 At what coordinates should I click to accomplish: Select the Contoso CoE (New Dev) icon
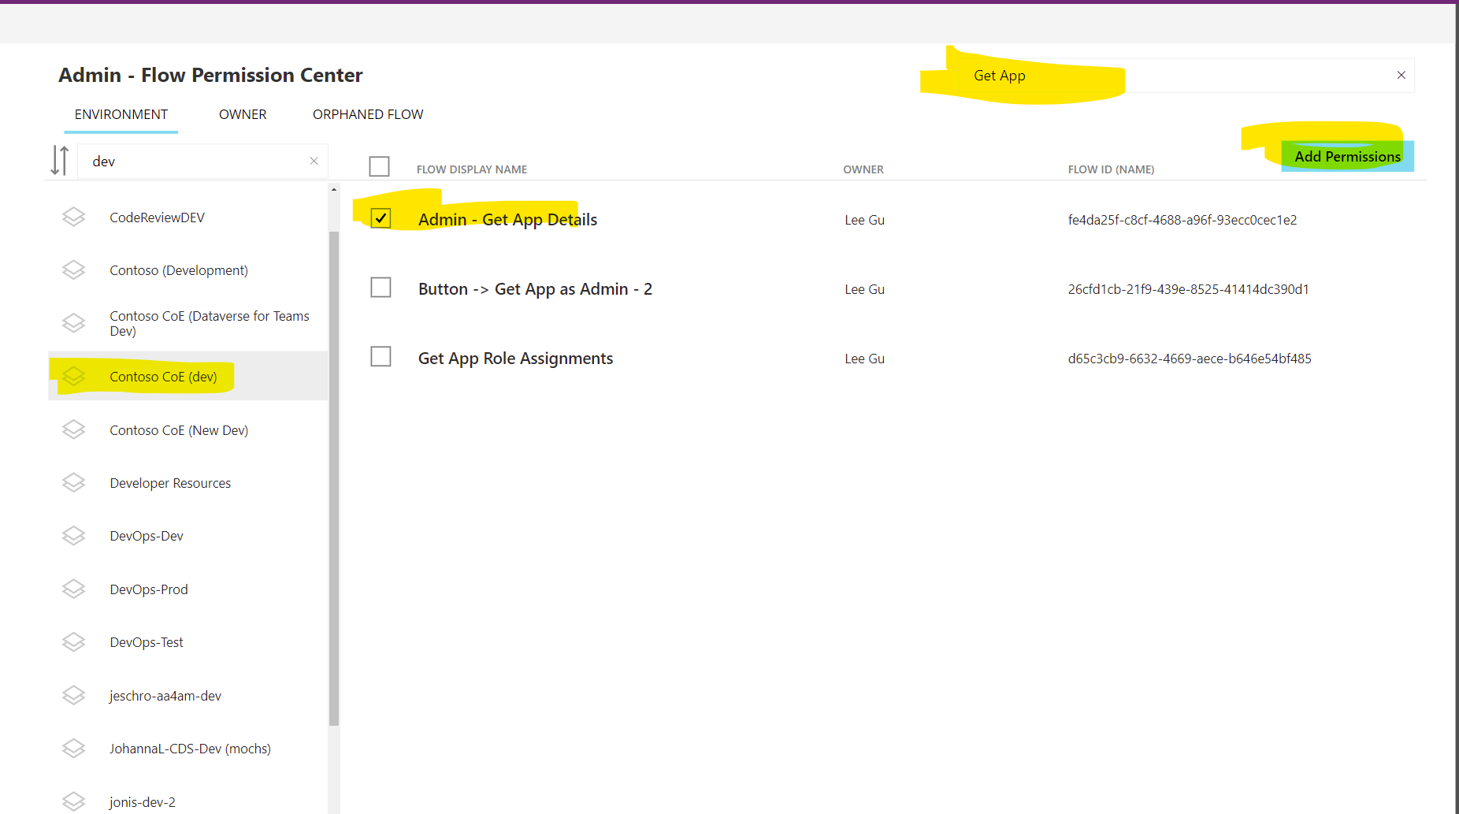[x=73, y=429]
